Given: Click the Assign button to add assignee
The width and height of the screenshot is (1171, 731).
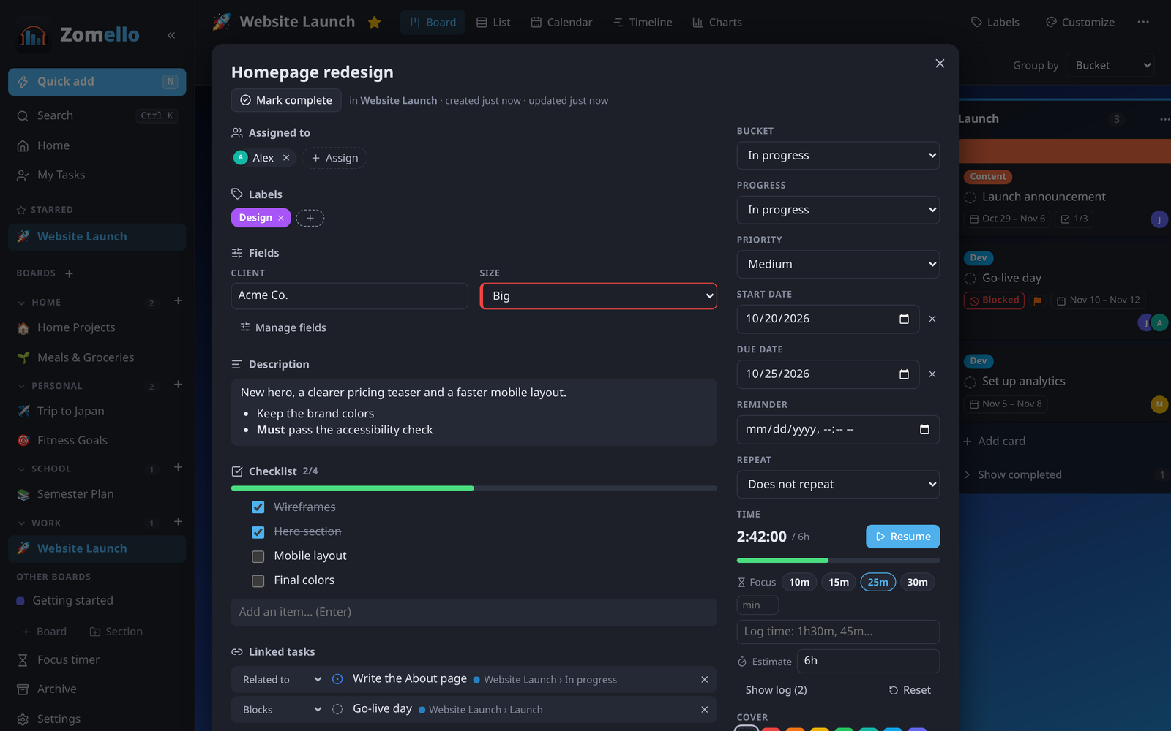Looking at the screenshot, I should (334, 158).
